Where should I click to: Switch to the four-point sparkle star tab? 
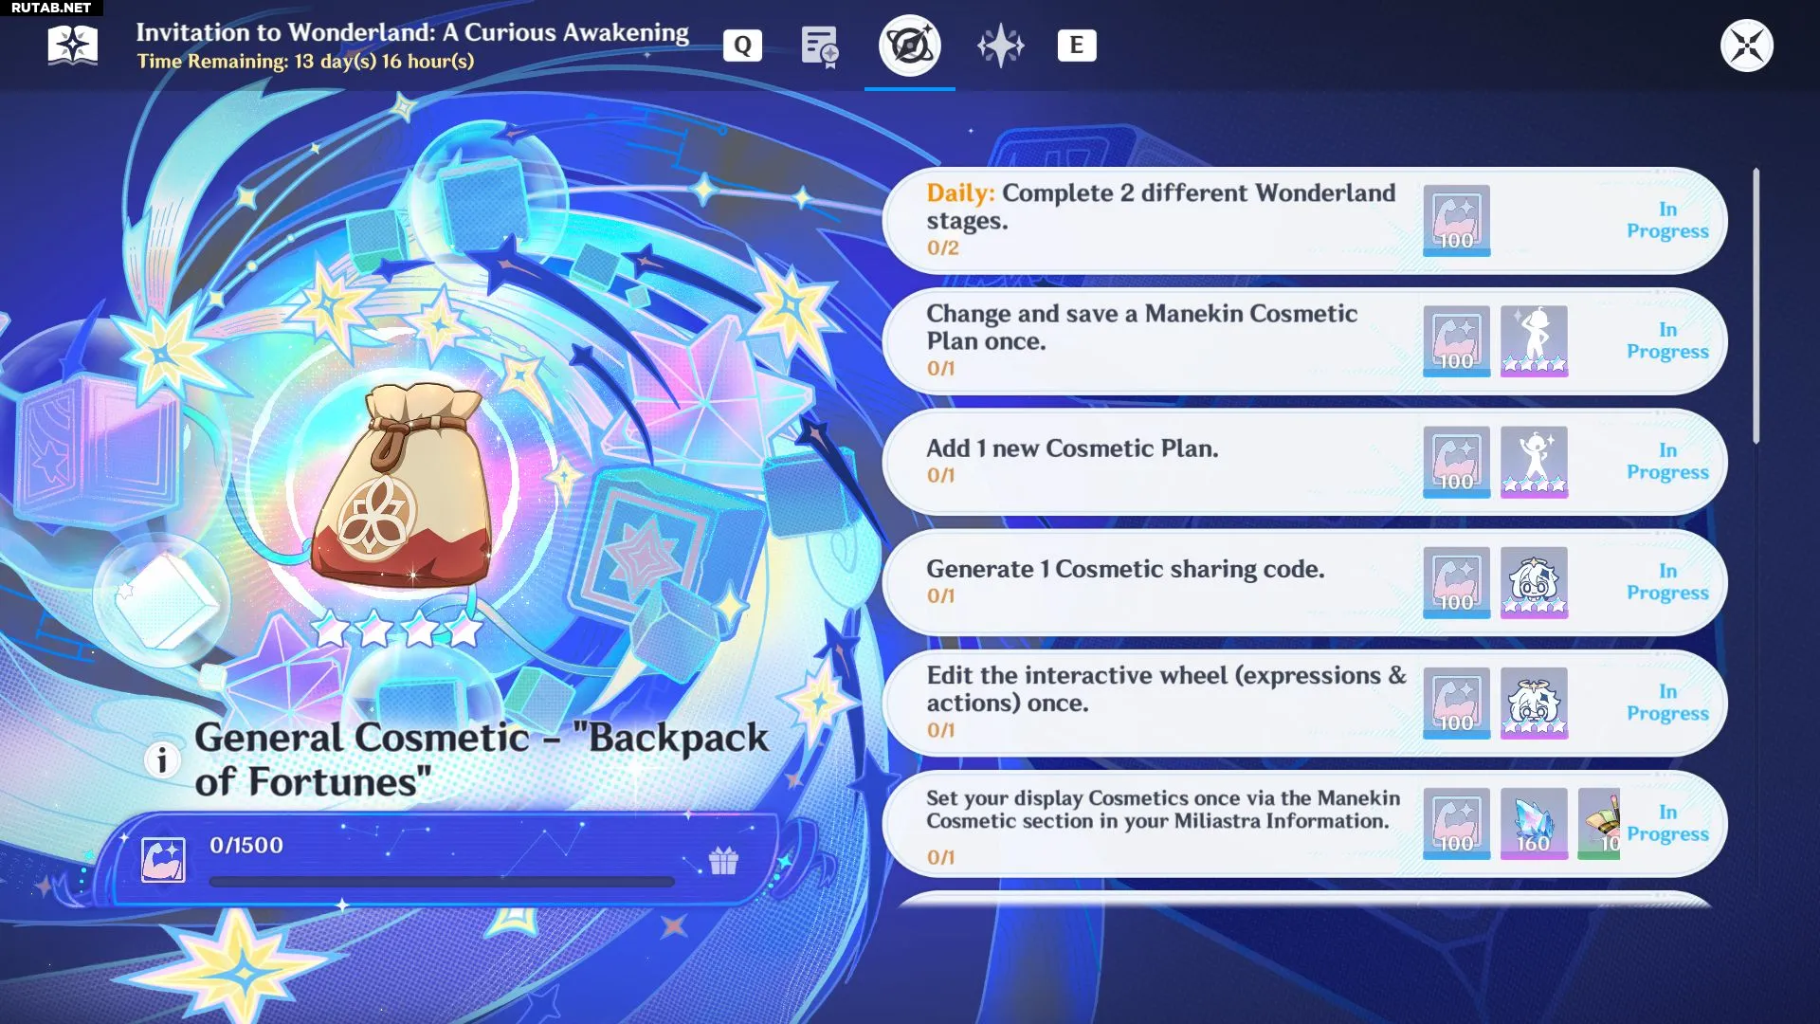coord(1000,46)
